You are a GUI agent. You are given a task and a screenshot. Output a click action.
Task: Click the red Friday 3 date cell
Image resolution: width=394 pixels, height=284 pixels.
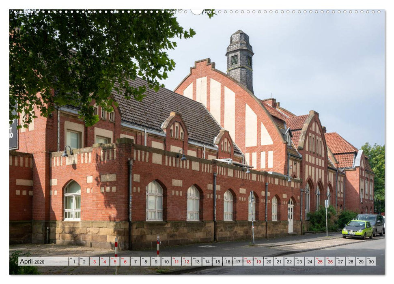click(x=94, y=263)
